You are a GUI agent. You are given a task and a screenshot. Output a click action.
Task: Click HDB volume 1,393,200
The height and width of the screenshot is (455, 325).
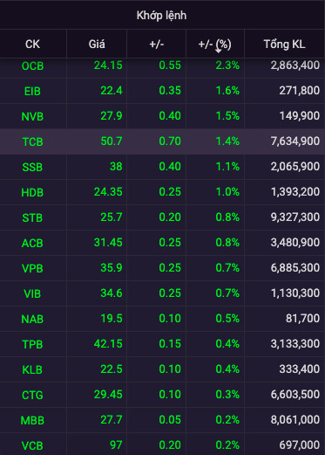[295, 192]
